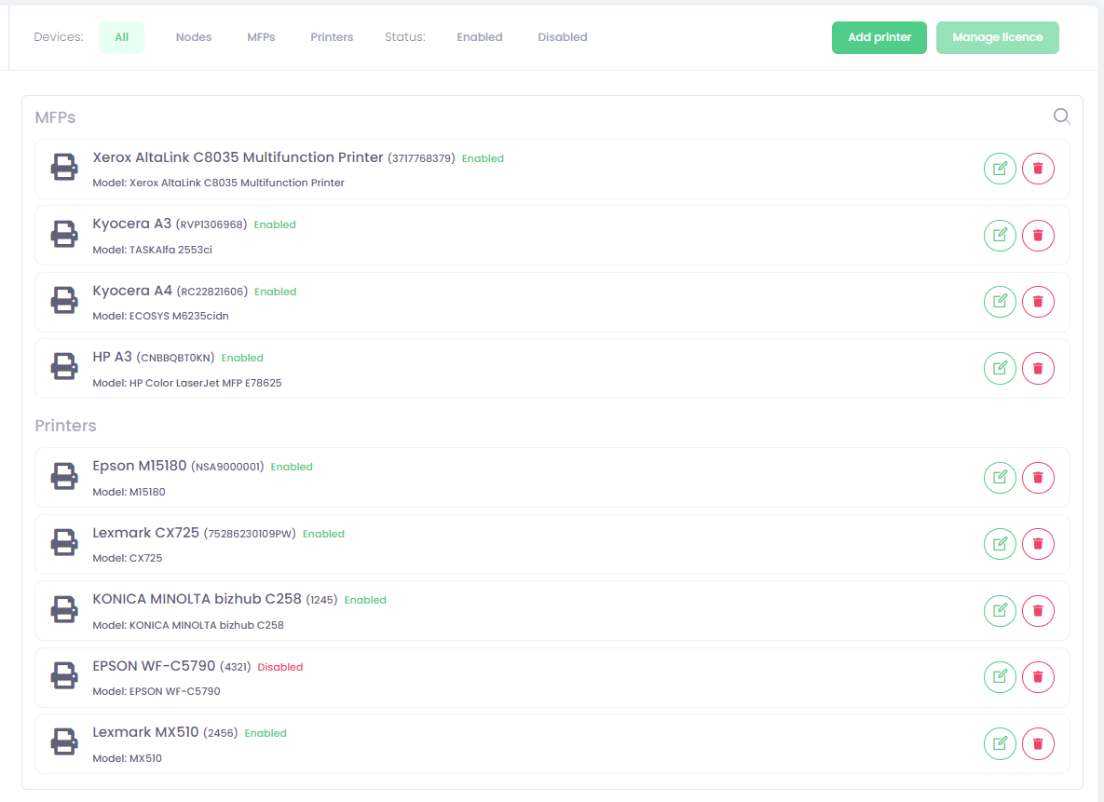Click printer icon of Kyocera A4 row
The image size is (1104, 802).
pos(64,301)
